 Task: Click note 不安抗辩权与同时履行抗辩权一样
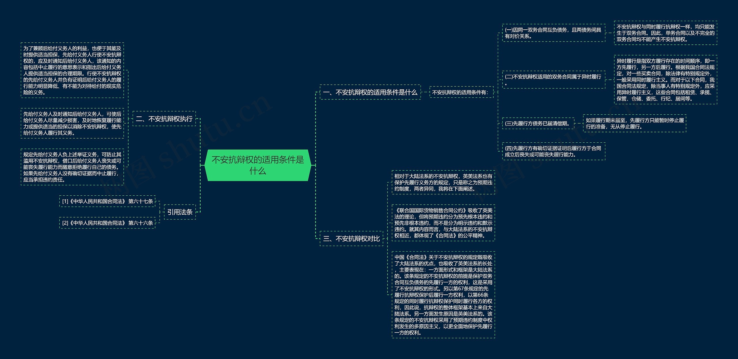click(x=665, y=33)
